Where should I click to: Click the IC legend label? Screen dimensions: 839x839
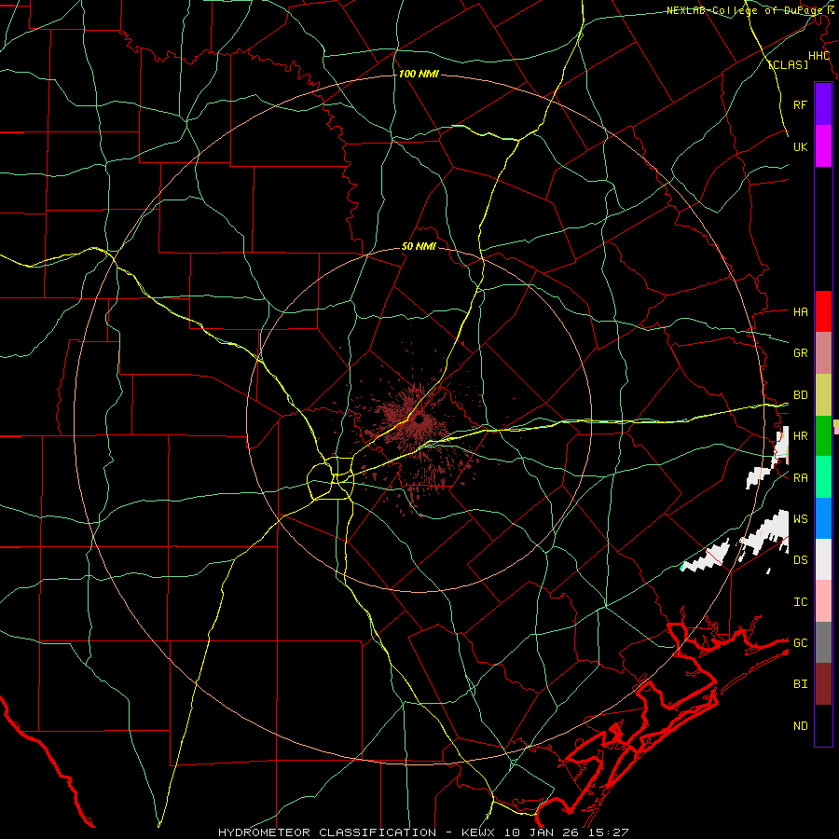(x=800, y=601)
